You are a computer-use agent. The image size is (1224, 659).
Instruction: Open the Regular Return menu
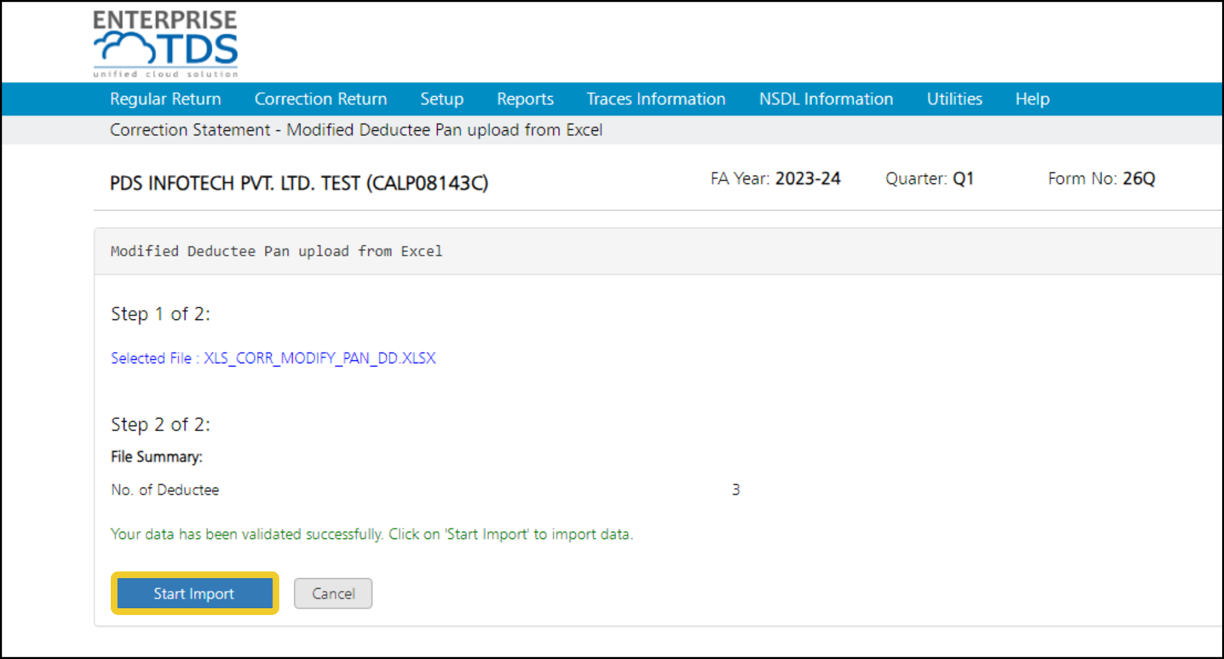point(165,99)
